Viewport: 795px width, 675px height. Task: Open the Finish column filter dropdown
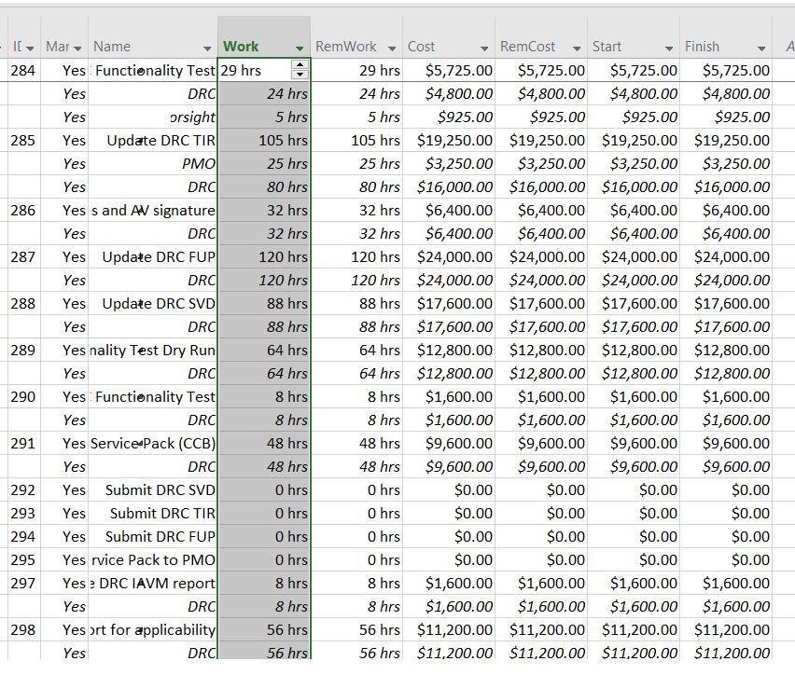[x=761, y=48]
